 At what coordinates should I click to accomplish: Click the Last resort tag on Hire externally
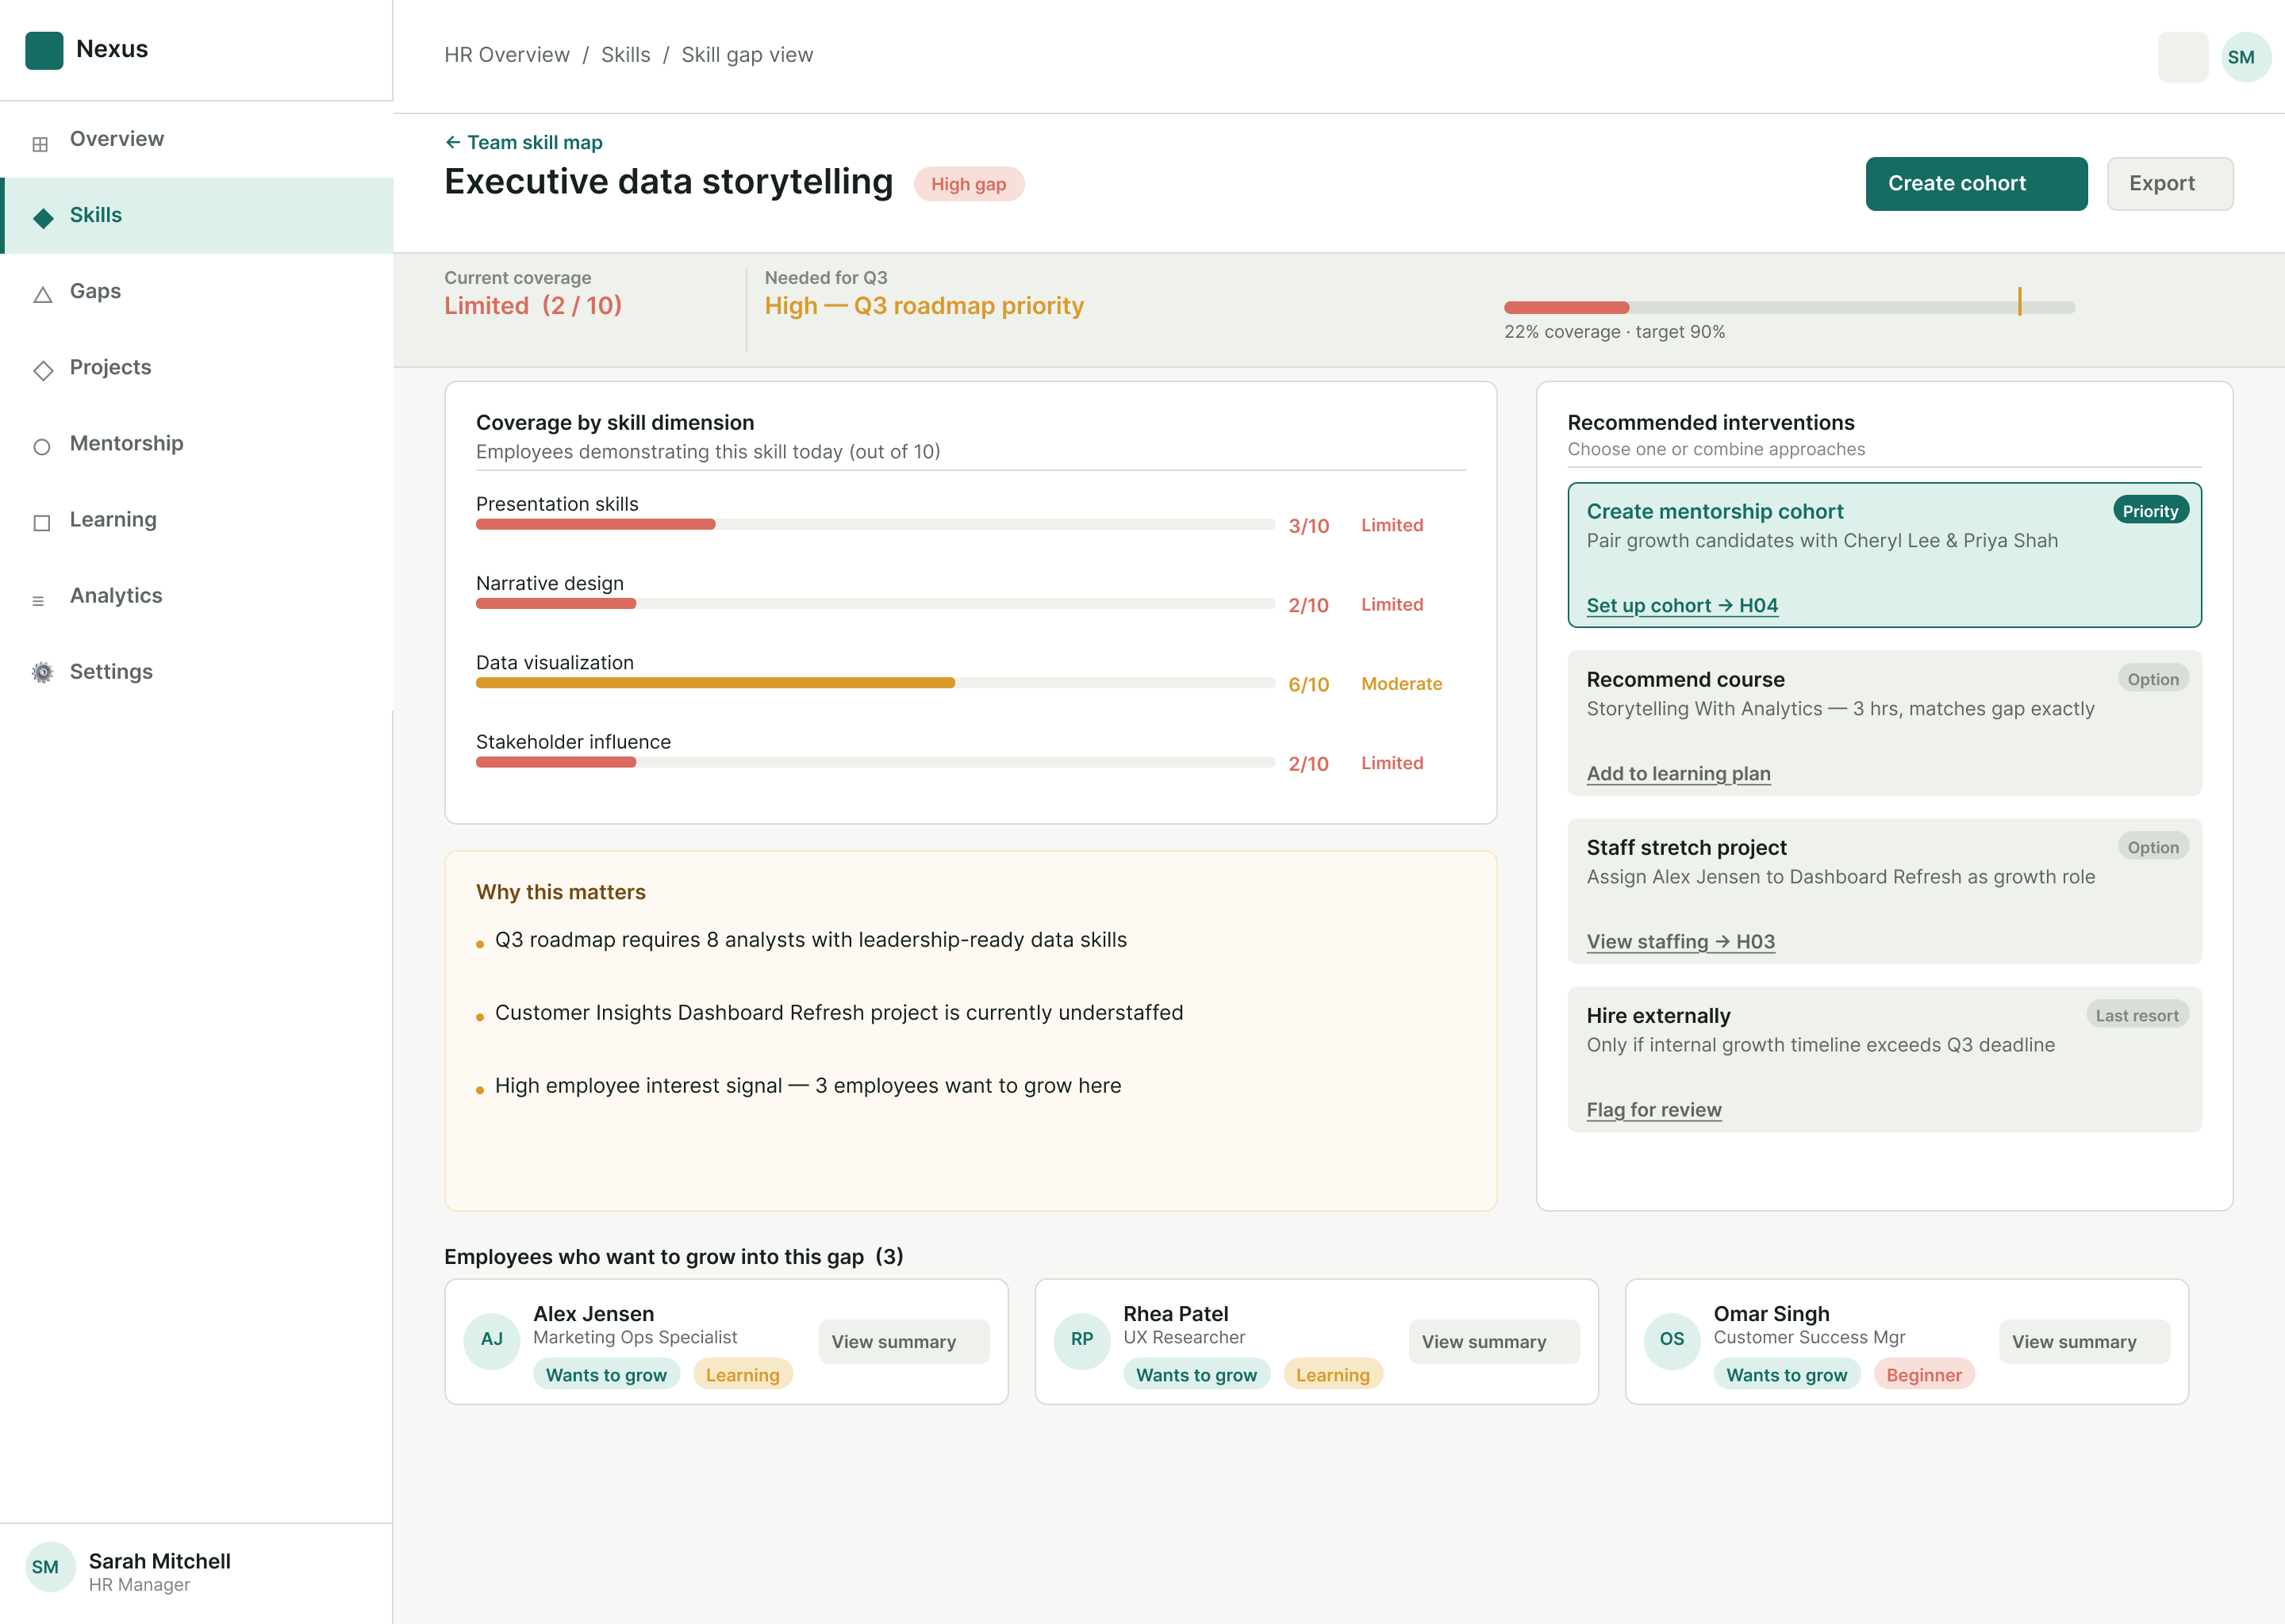[2137, 1014]
